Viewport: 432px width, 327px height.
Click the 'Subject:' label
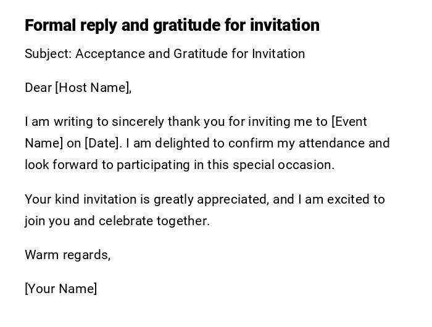tap(48, 54)
